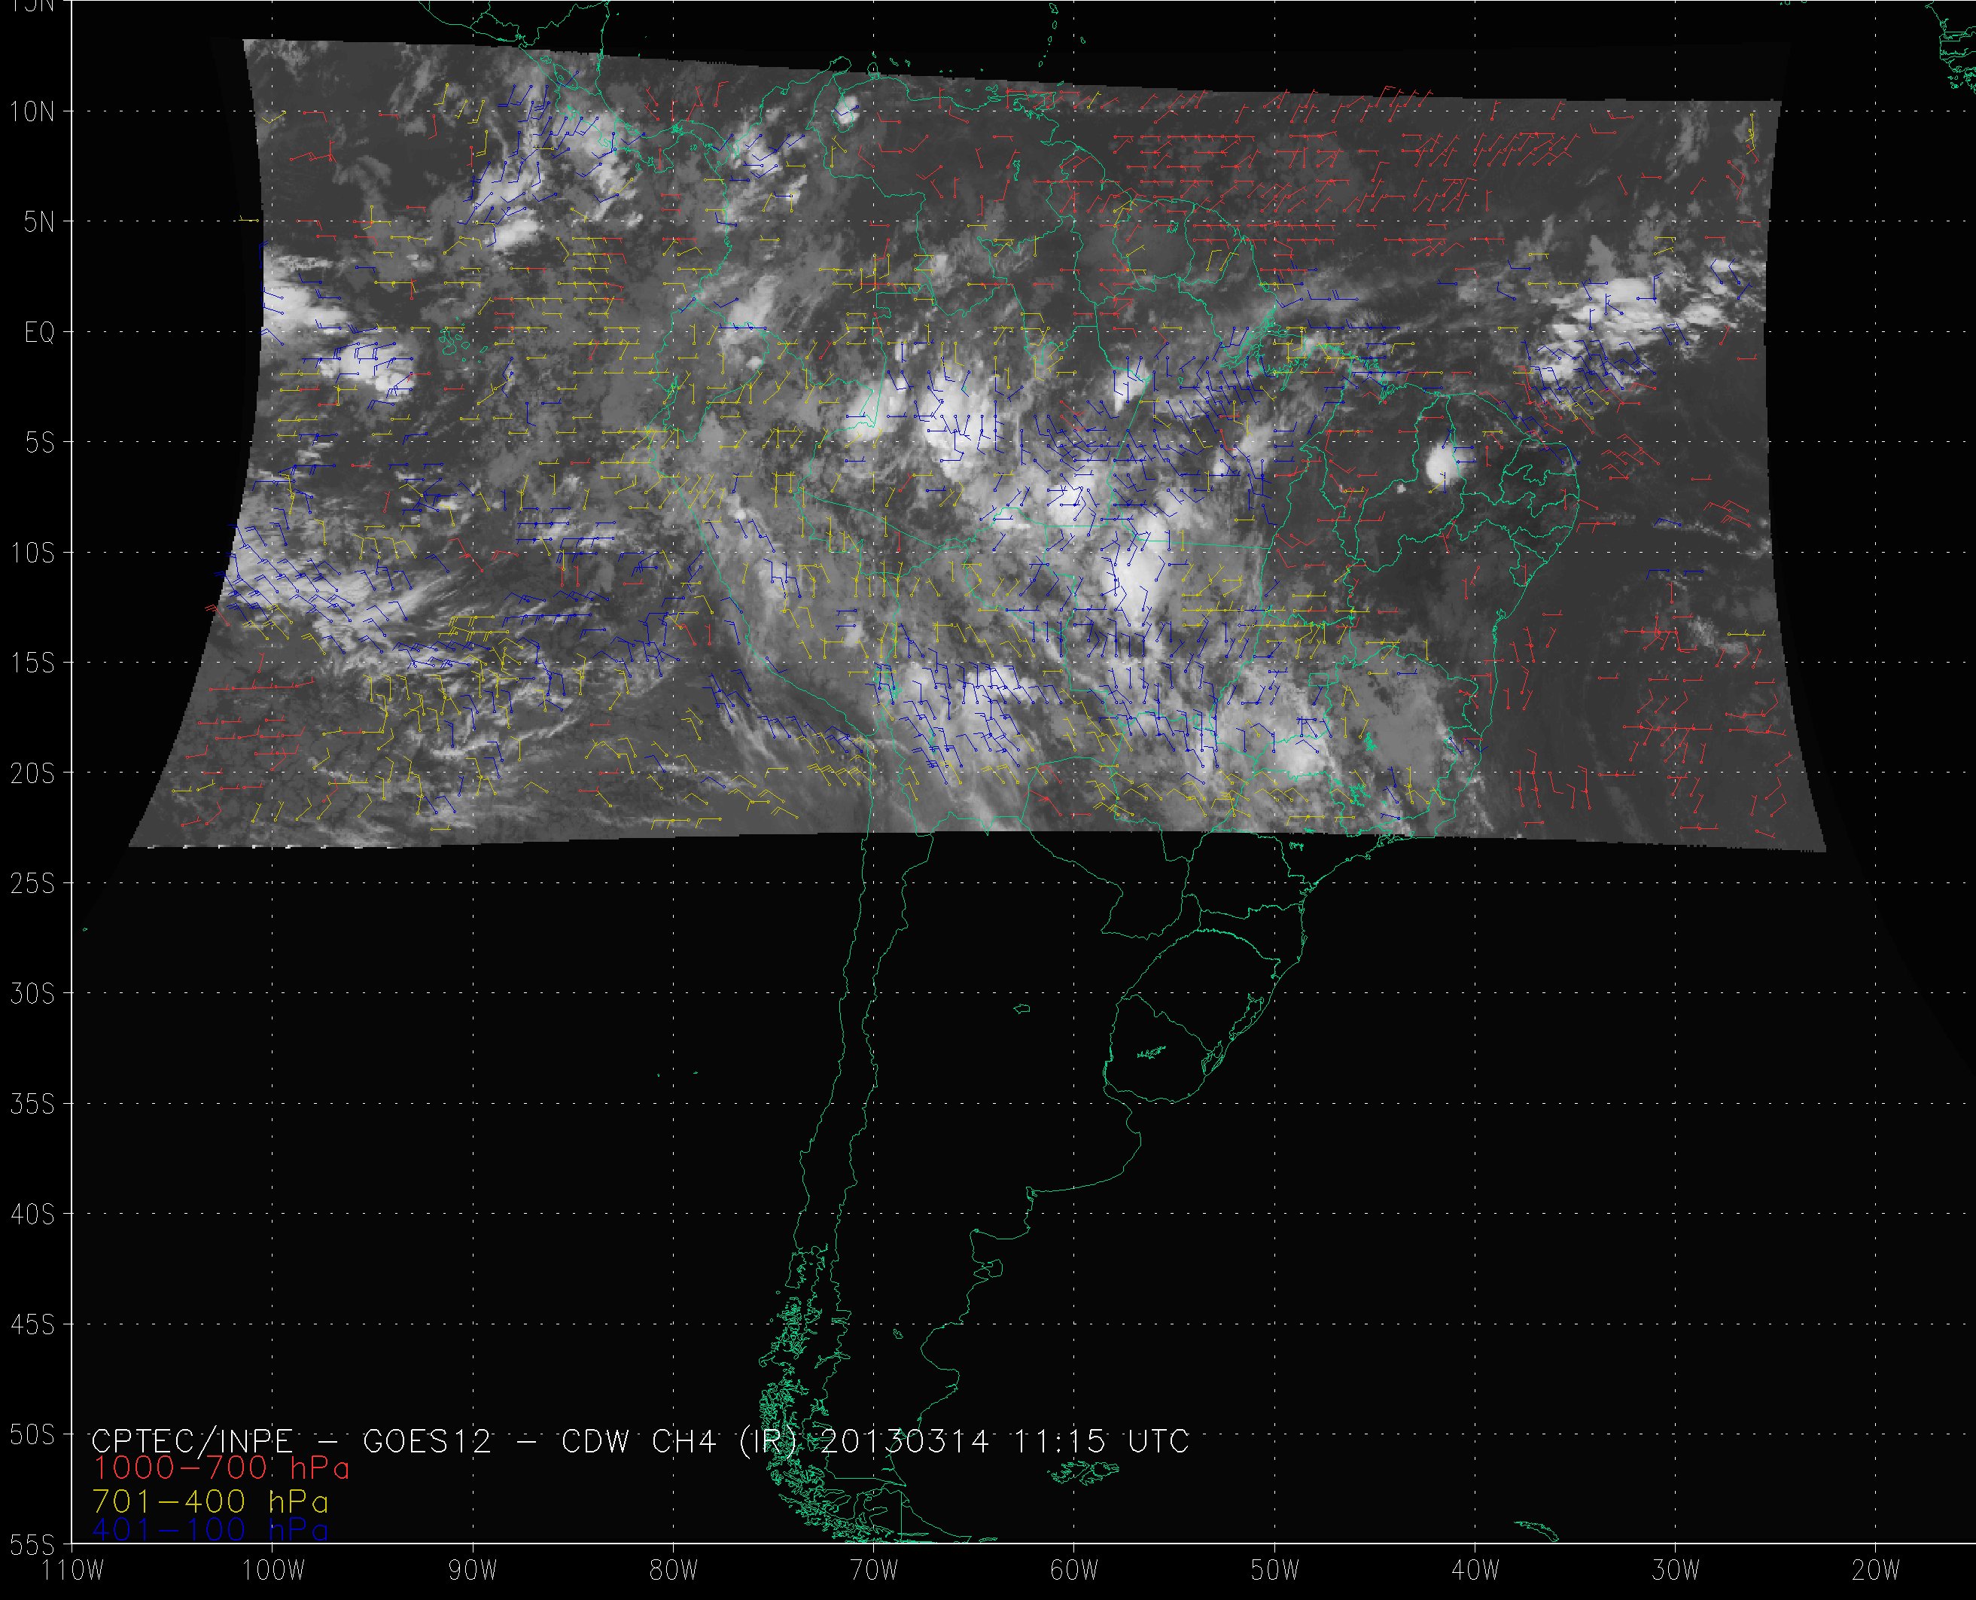This screenshot has width=1976, height=1600.
Task: Click the 40W longitude axis label
Action: (x=1475, y=1571)
